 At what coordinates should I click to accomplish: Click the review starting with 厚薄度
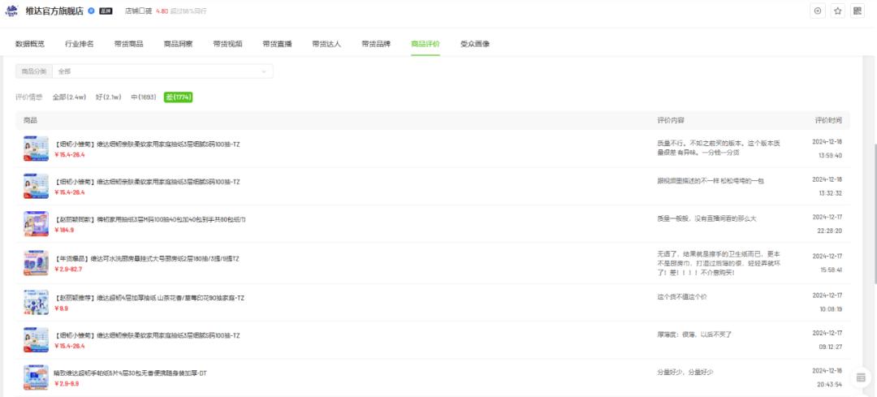[x=694, y=334]
